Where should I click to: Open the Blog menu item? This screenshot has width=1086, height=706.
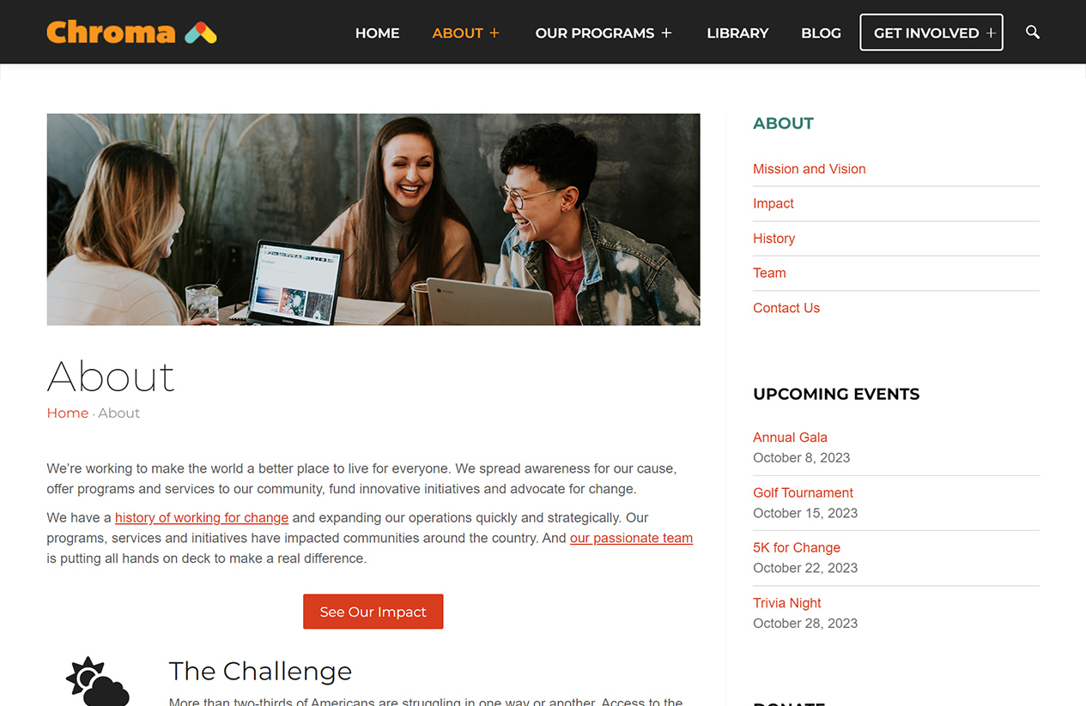pos(821,33)
